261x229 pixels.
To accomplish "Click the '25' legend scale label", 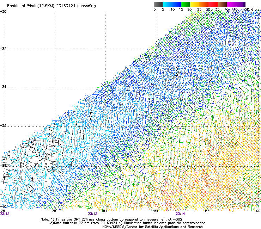I will (x=199, y=9).
